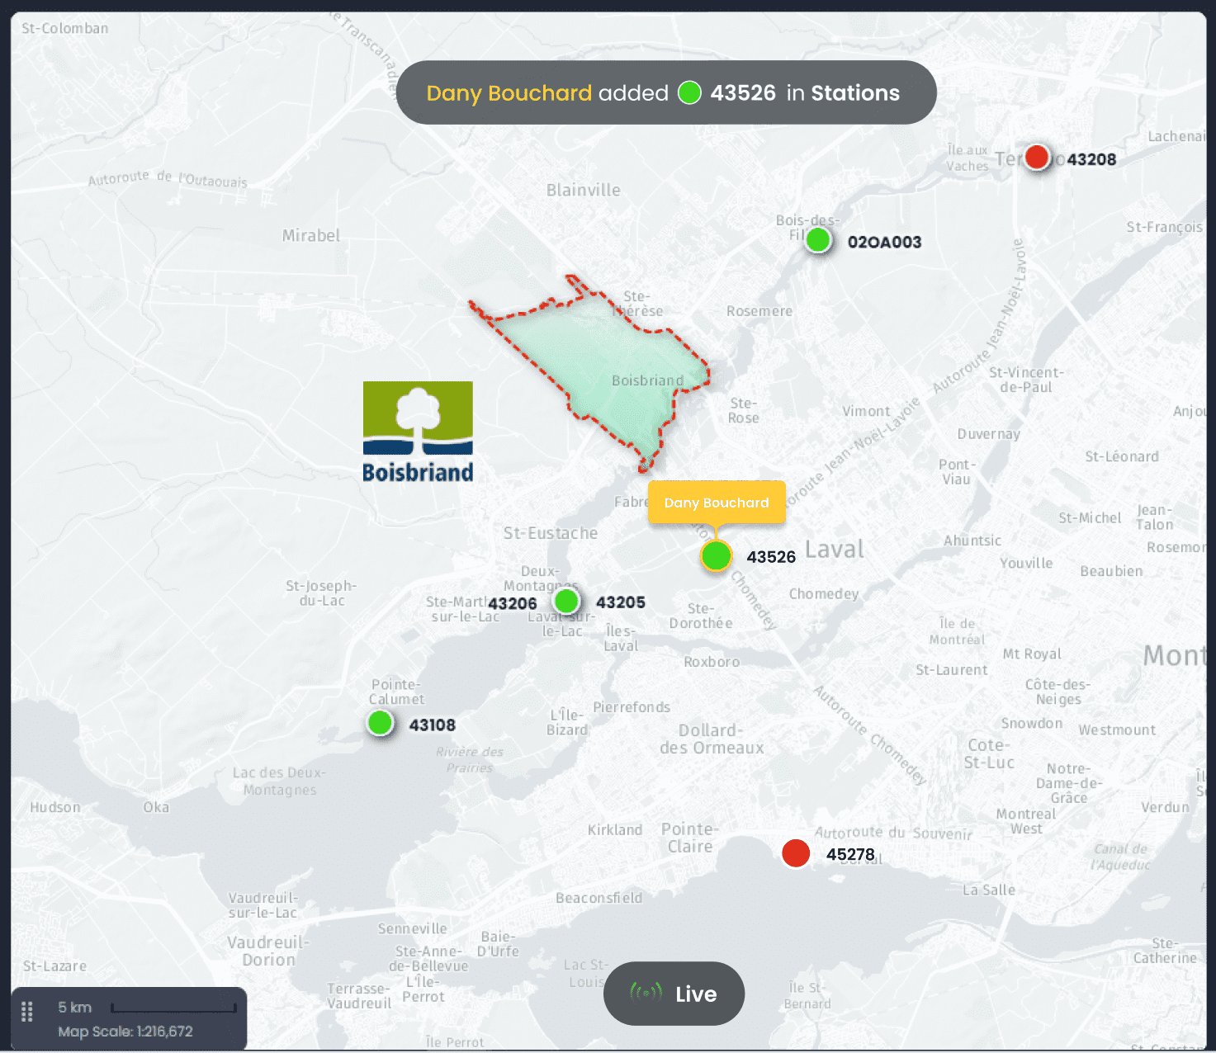This screenshot has height=1053, width=1216.
Task: Click the Dany Bouchard yellow tooltip
Action: 717,503
